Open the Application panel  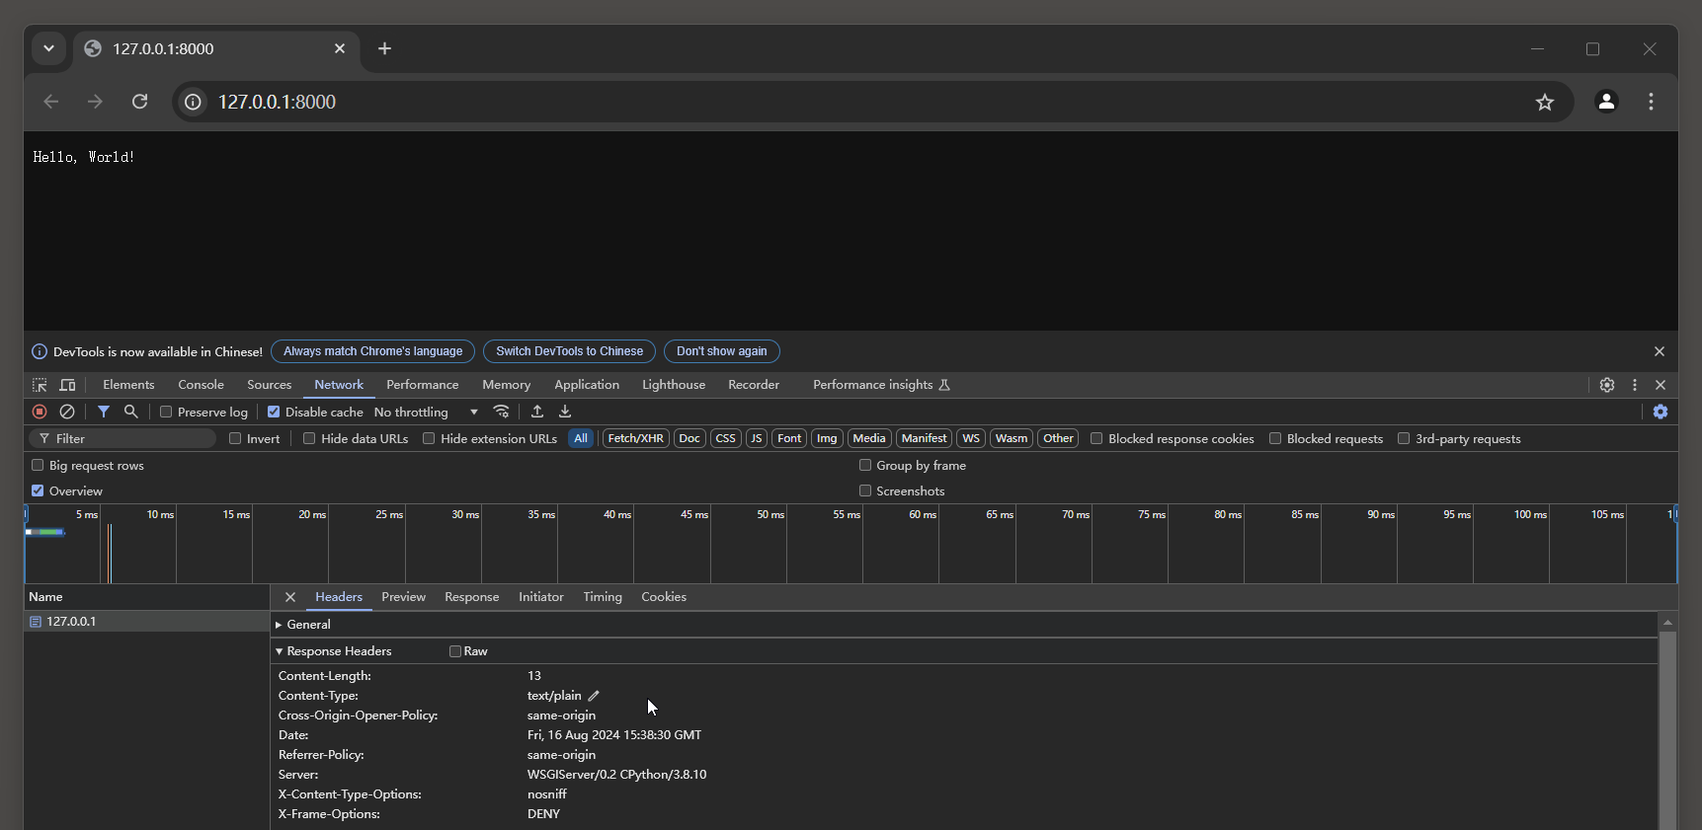tap(587, 385)
